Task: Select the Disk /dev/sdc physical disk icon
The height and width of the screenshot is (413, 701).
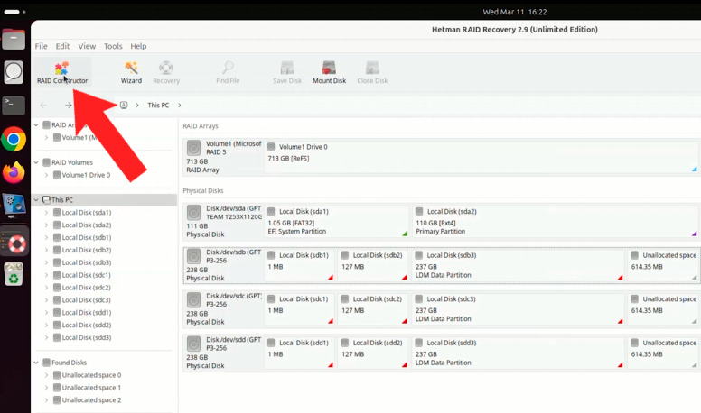Action: coord(193,300)
